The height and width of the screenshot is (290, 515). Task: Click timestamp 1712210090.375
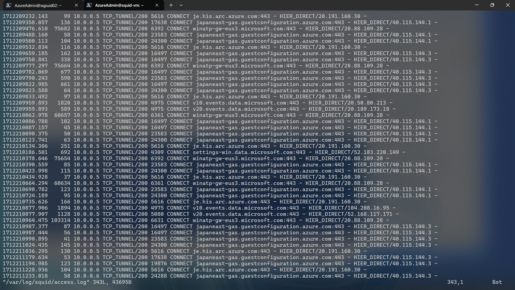pos(25,134)
